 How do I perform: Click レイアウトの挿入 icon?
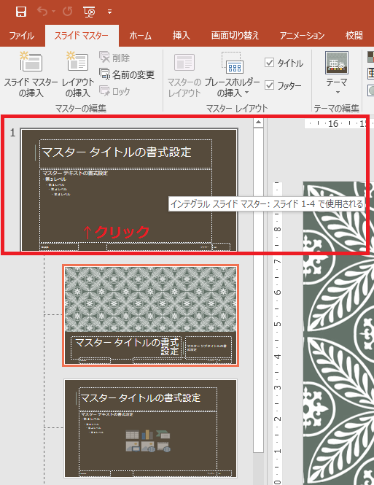77,61
